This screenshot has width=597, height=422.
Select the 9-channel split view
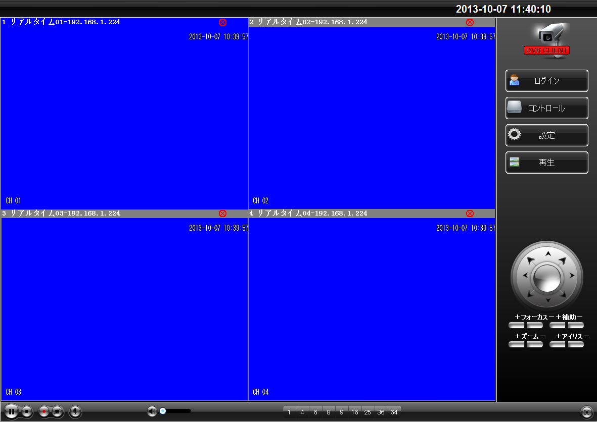(342, 412)
